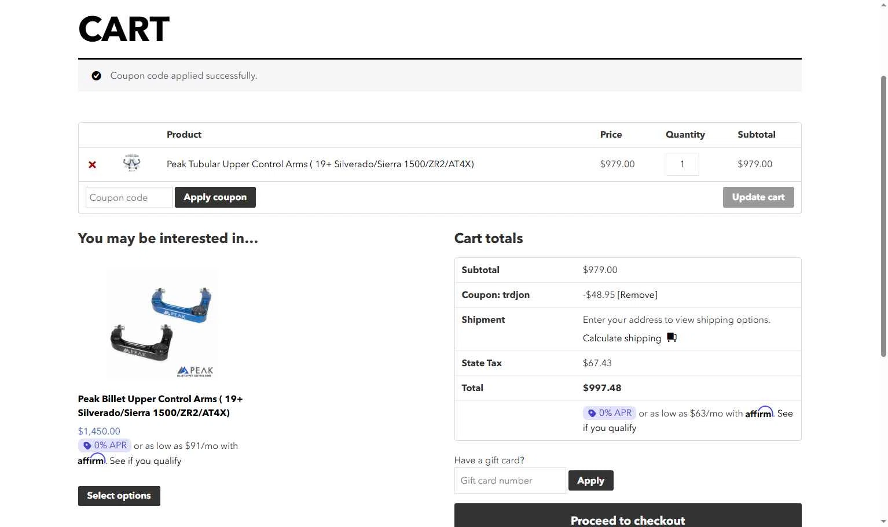888x527 pixels.
Task: Click the shipping truck icon
Action: (x=671, y=337)
